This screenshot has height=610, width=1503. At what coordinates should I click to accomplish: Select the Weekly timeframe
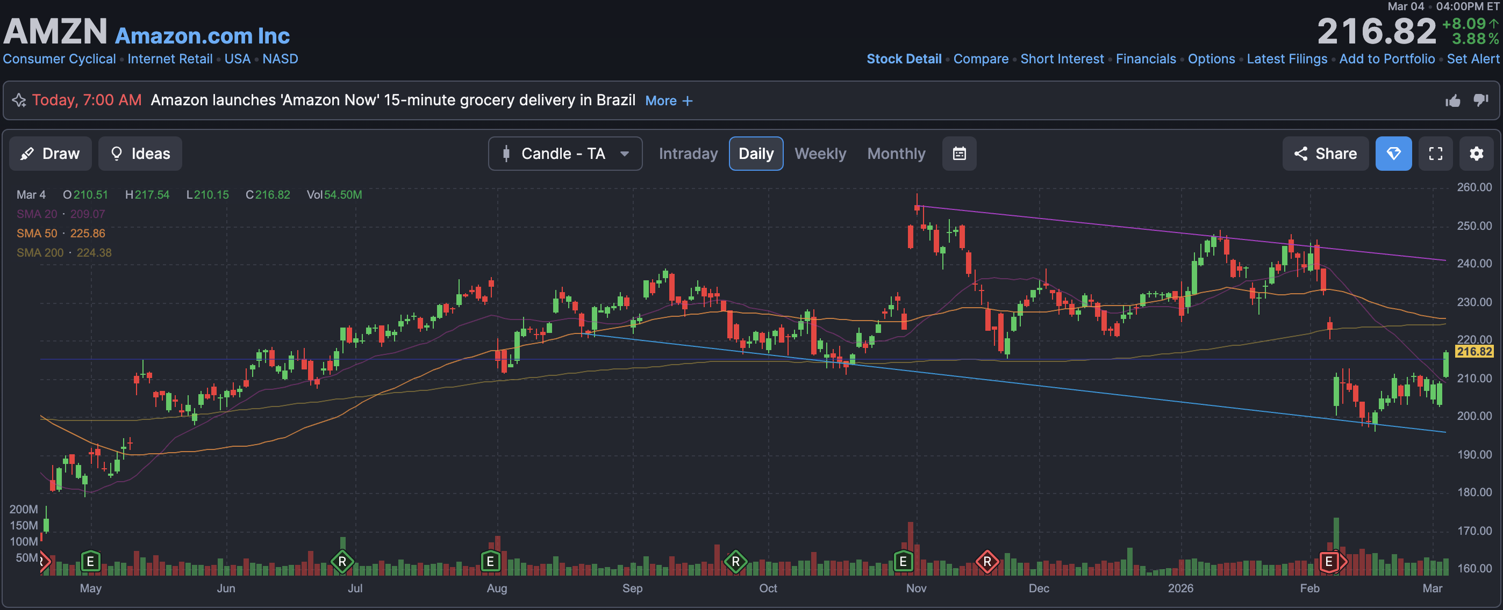820,154
